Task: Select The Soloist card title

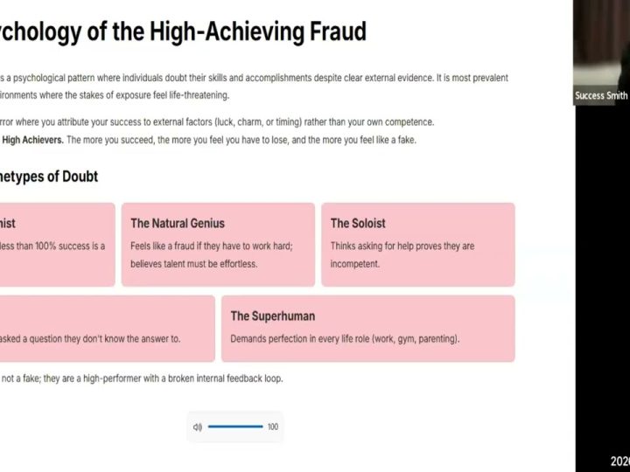Action: [x=358, y=223]
